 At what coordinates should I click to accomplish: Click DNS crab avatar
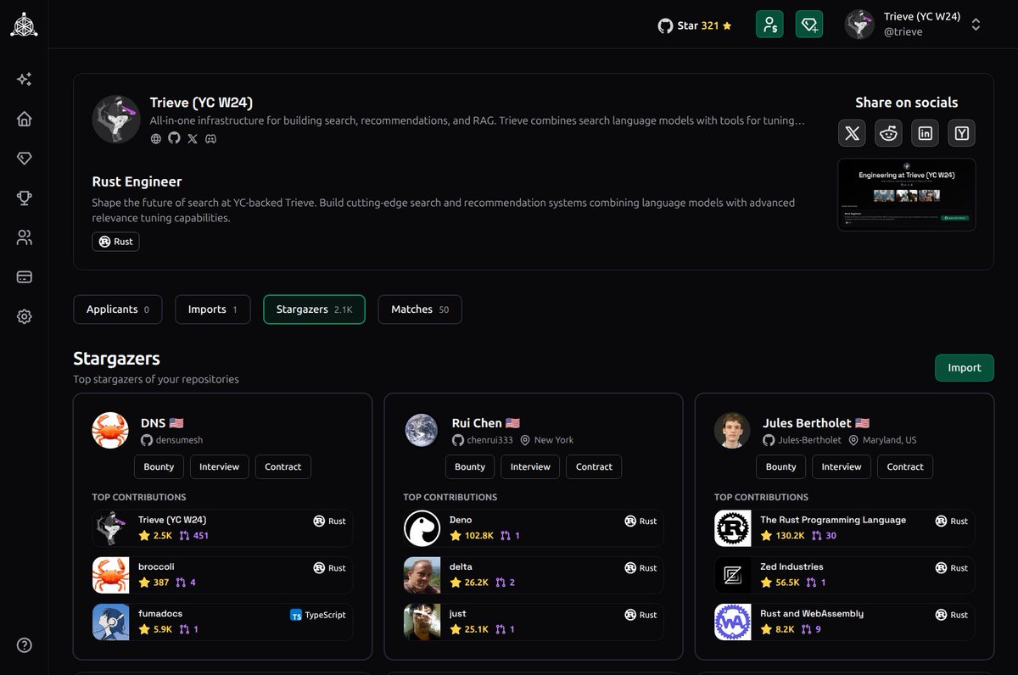pyautogui.click(x=110, y=431)
